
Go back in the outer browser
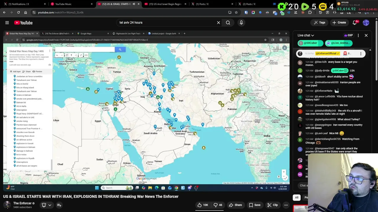4,12
